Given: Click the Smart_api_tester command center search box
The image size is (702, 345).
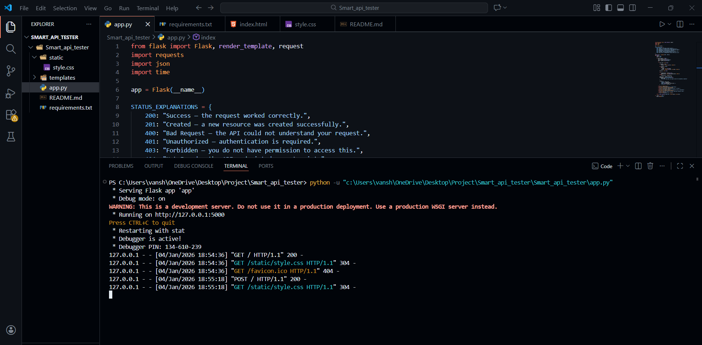Looking at the screenshot, I should tap(354, 8).
